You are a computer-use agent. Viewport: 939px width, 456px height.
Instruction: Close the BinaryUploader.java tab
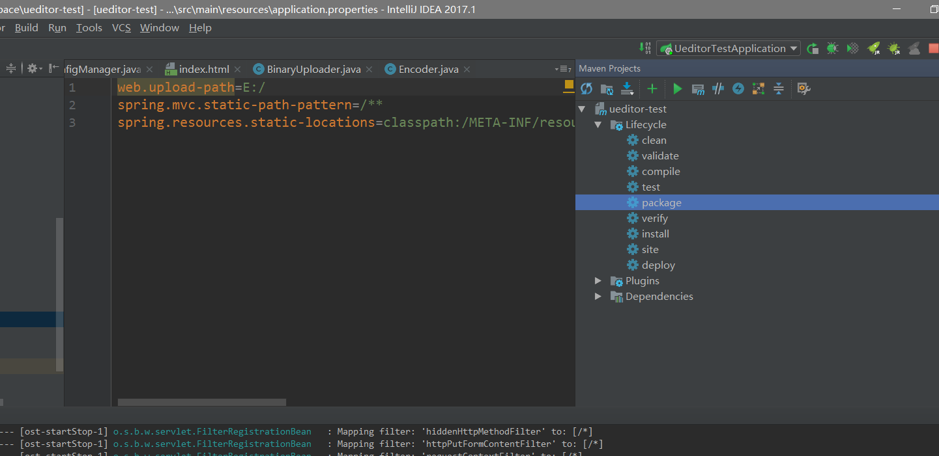(x=369, y=70)
